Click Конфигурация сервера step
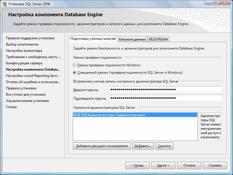 point(24,63)
